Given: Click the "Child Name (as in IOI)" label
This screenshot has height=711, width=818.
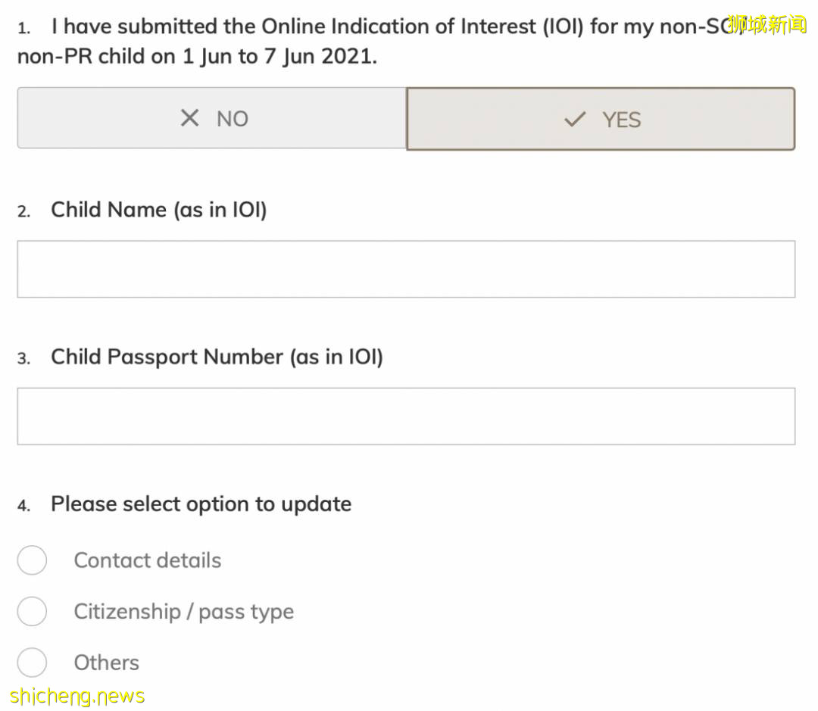Looking at the screenshot, I should point(159,210).
